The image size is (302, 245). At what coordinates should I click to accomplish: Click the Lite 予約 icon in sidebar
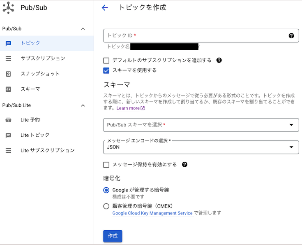[8, 120]
